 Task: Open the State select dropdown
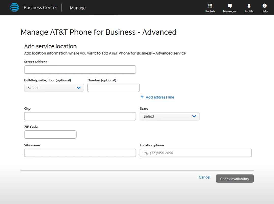(170, 116)
